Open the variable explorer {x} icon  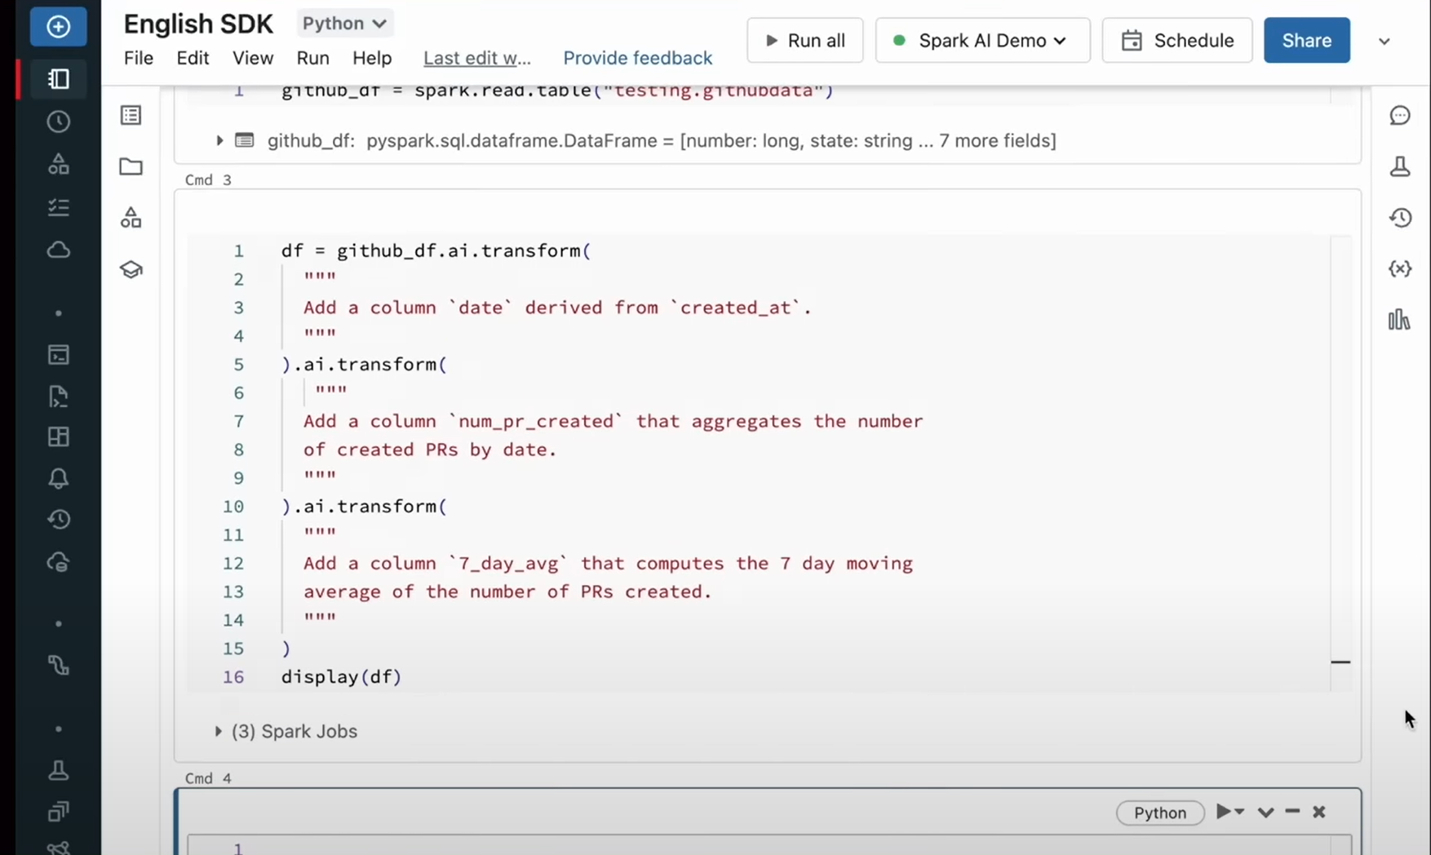pos(1400,268)
